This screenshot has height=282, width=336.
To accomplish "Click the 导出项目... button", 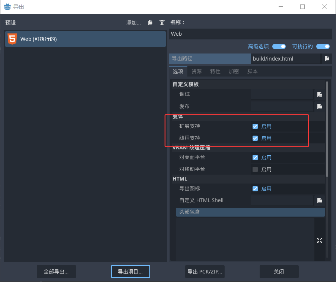I will (130, 272).
